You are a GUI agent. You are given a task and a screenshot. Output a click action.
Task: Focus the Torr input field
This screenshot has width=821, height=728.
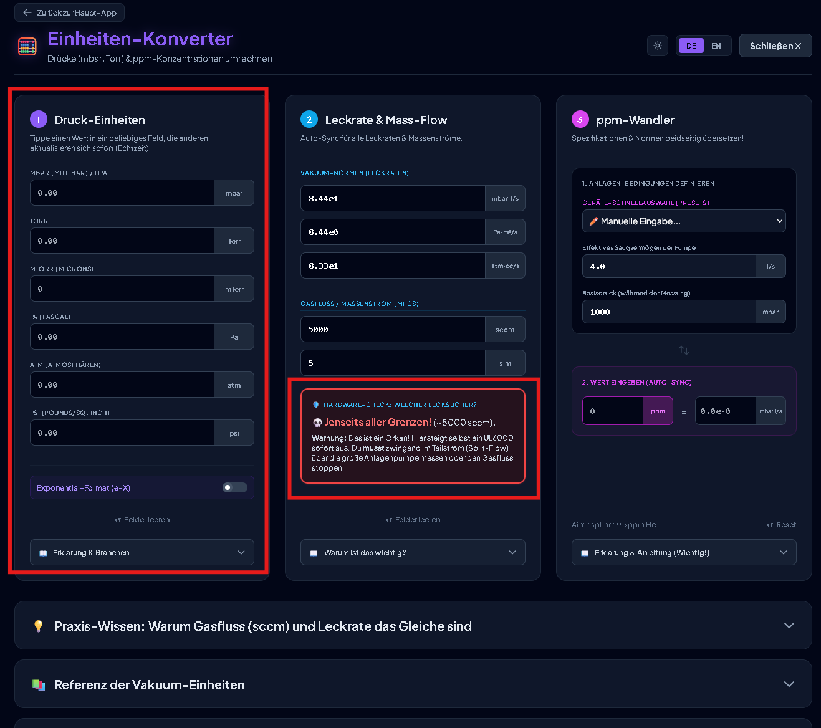(122, 241)
